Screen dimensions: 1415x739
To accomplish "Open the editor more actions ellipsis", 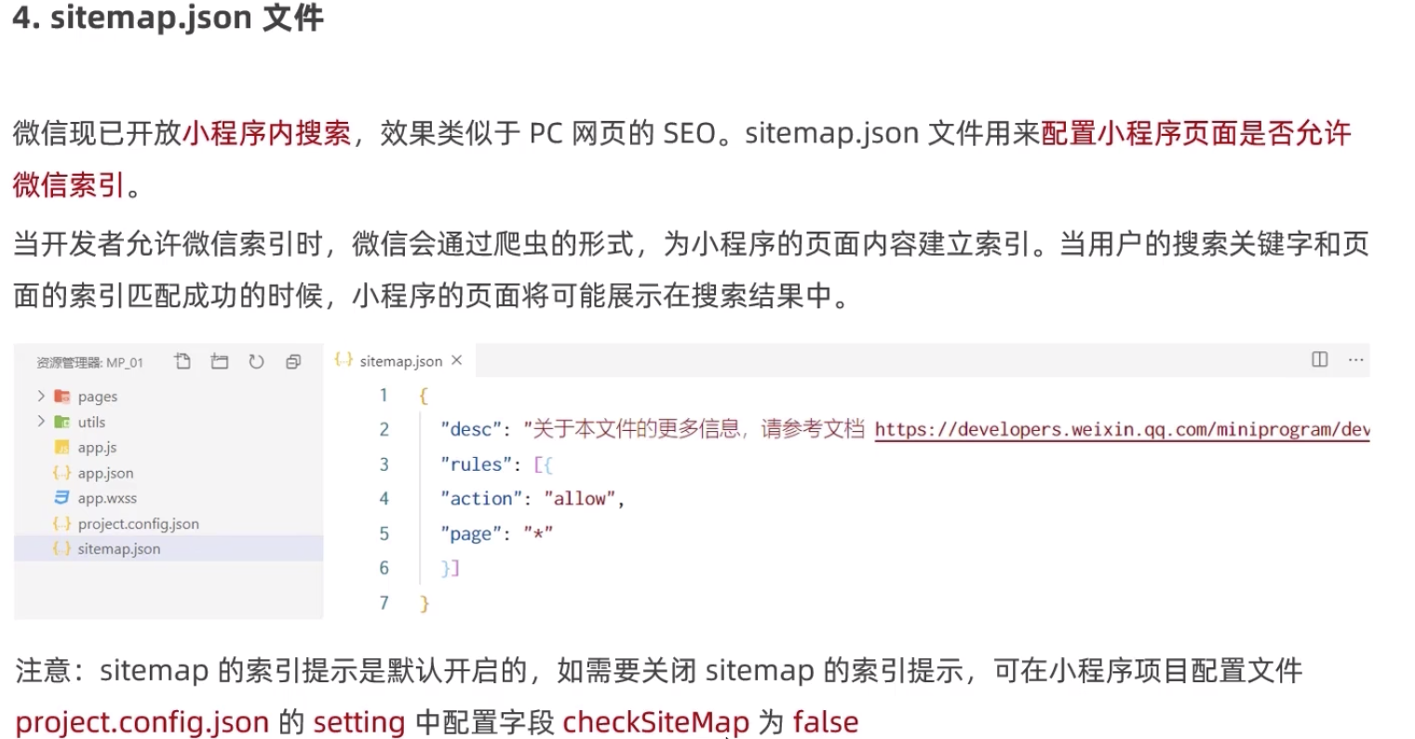I will tap(1355, 359).
